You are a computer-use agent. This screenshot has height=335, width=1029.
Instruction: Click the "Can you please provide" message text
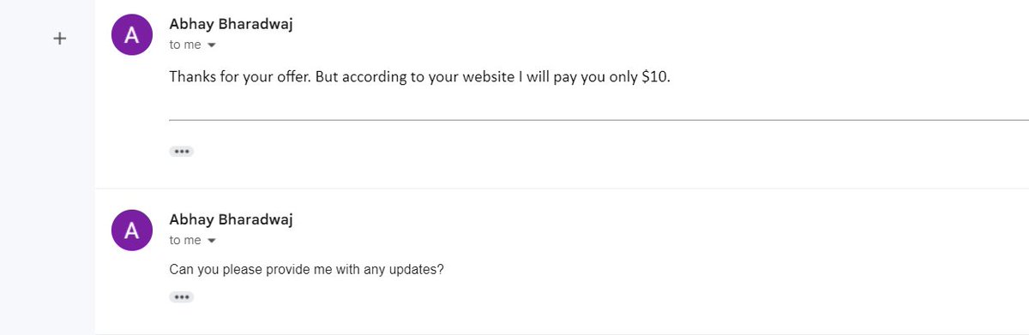click(307, 269)
